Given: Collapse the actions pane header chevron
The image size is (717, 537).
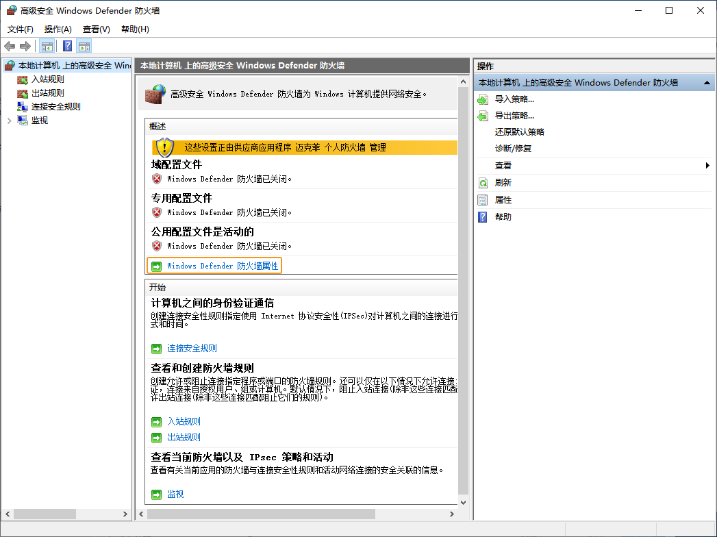Looking at the screenshot, I should tap(707, 82).
